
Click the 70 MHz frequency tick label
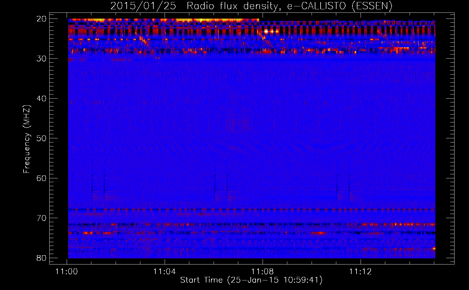click(x=42, y=218)
